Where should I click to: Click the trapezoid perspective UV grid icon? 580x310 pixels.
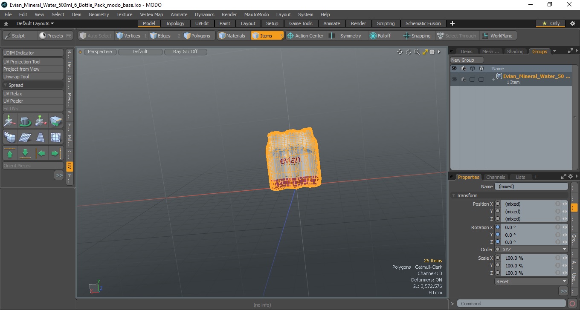(x=41, y=137)
